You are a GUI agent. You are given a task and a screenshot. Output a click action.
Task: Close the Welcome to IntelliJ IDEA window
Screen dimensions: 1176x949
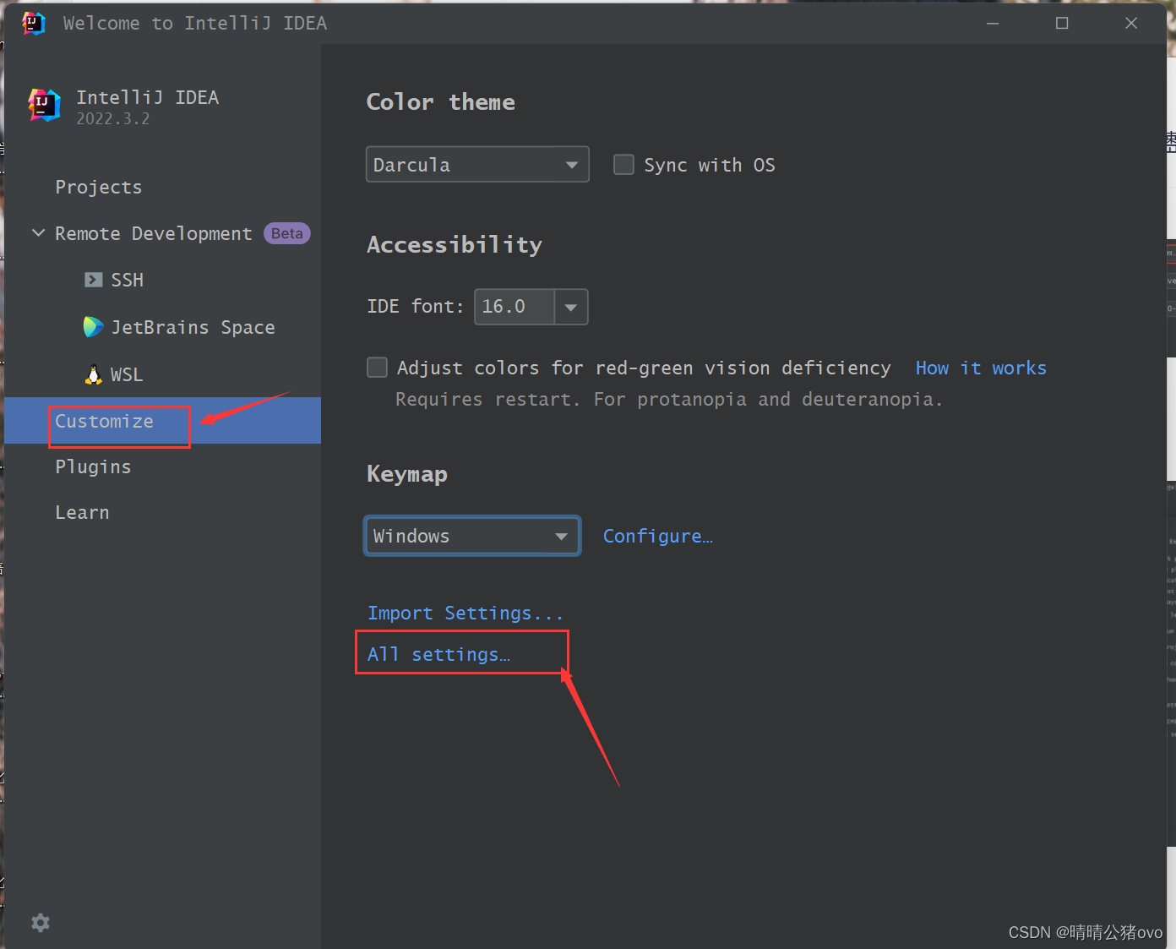coord(1131,23)
